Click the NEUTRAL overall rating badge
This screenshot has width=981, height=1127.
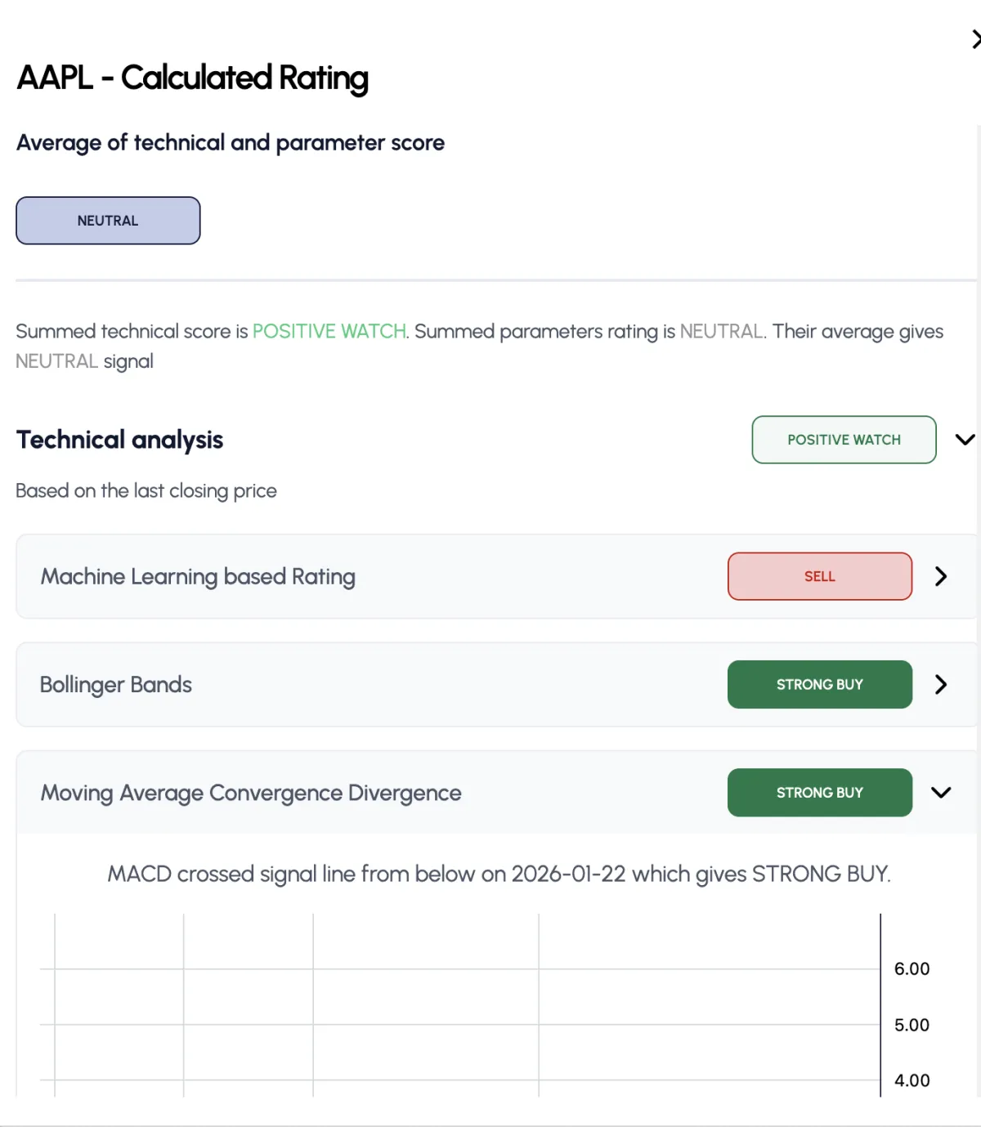[108, 221]
